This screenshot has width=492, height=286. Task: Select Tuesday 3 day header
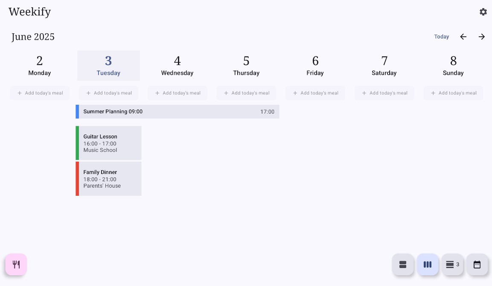pos(108,66)
